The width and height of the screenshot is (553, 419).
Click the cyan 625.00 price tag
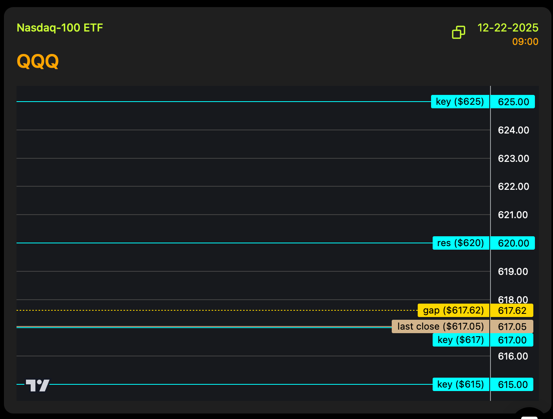pos(513,102)
